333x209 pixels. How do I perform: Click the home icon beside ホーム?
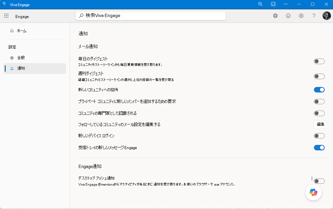(12, 31)
